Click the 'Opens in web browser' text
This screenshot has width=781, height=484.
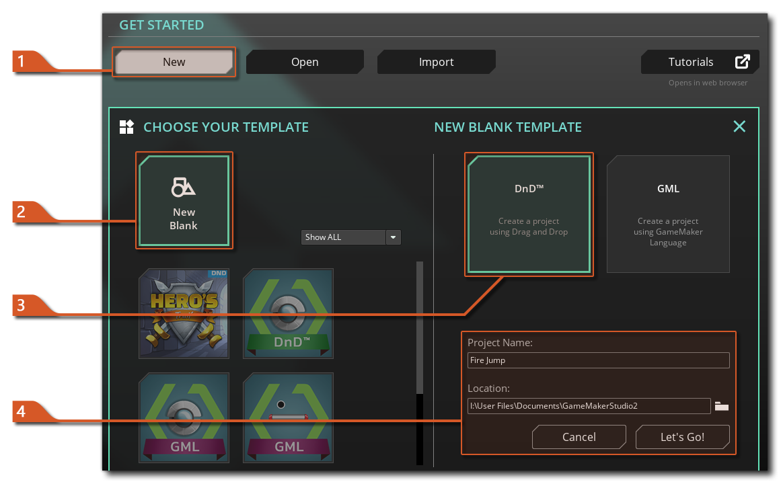[x=708, y=83]
